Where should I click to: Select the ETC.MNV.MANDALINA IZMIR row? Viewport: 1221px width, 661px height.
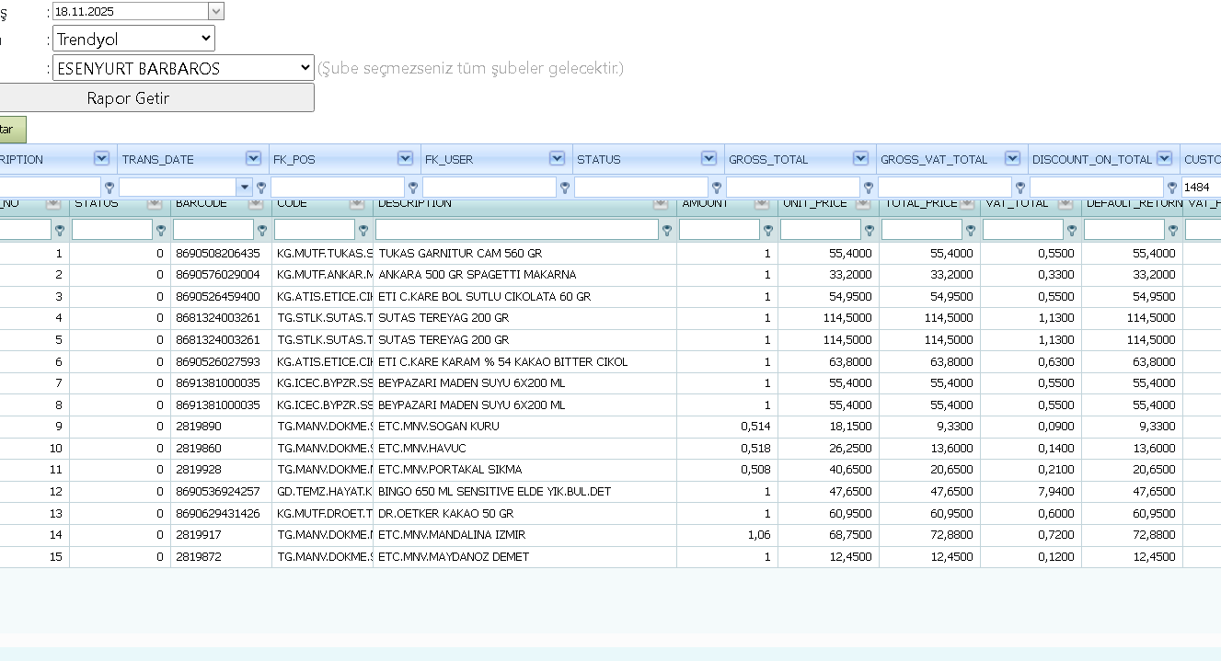(610, 535)
